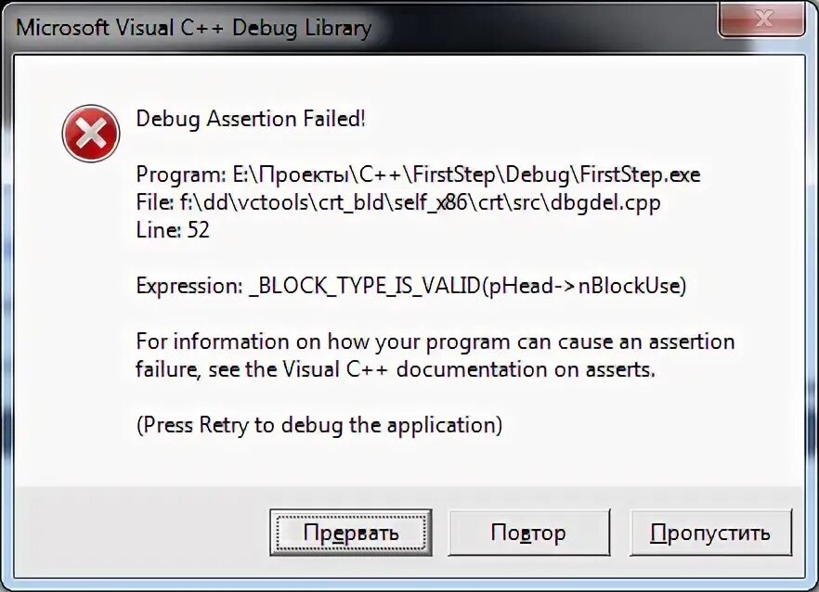Click the 'Press Retry to debug' hint

coord(318,425)
